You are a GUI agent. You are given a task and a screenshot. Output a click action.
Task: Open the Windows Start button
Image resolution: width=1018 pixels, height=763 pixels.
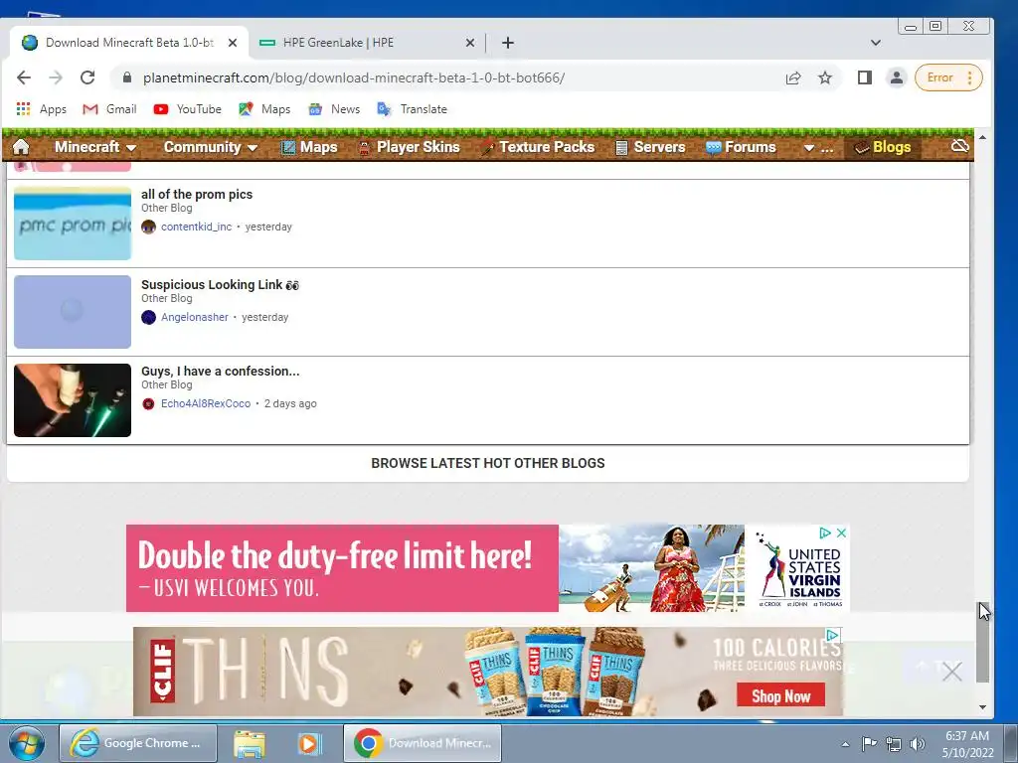click(x=27, y=743)
